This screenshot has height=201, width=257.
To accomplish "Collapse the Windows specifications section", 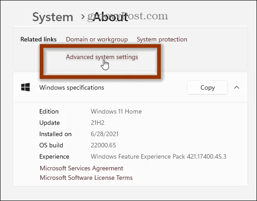I will coord(237,87).
